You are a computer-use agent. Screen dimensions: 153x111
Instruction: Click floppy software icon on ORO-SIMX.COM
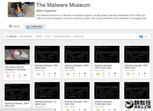click(128, 74)
